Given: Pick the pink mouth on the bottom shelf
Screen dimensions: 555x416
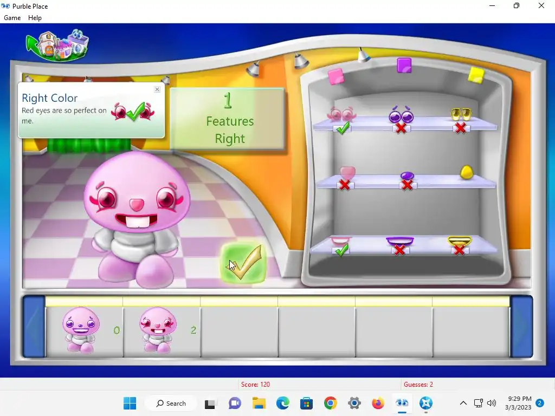Looking at the screenshot, I should coord(340,241).
